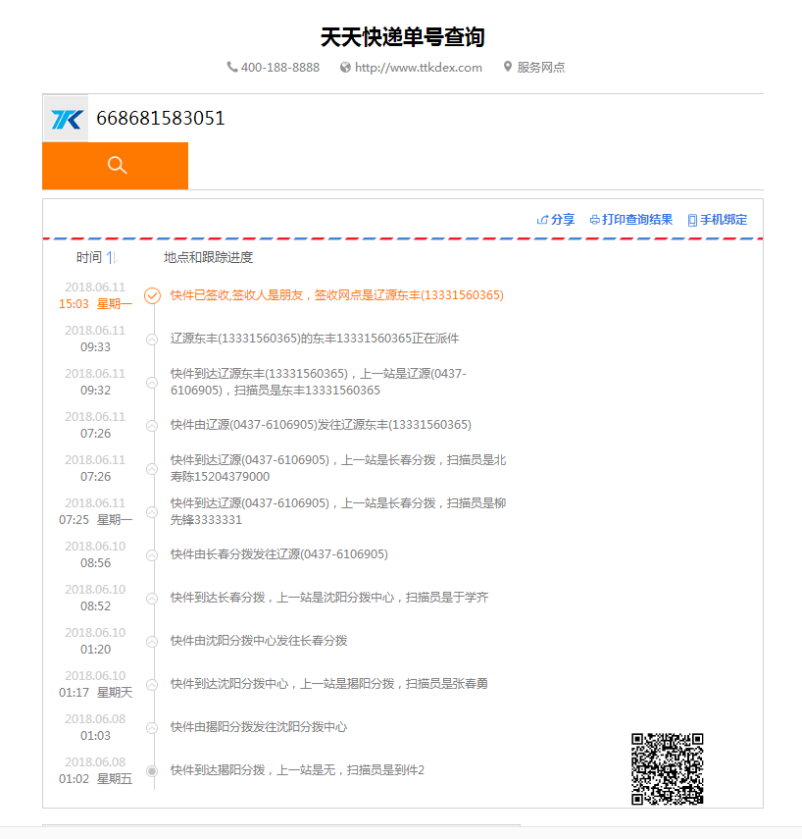Screen dimensions: 802x839
Task: Click the 快件已签收 delivery status text
Action: click(x=337, y=295)
